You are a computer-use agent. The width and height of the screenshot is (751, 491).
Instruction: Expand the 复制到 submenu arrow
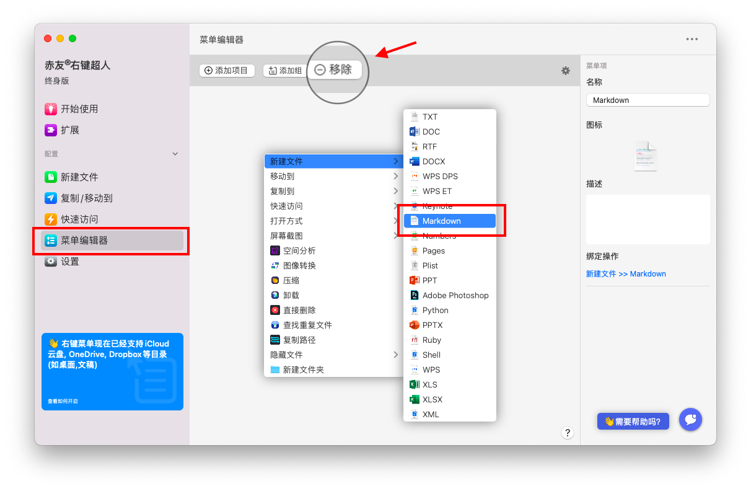tap(396, 191)
